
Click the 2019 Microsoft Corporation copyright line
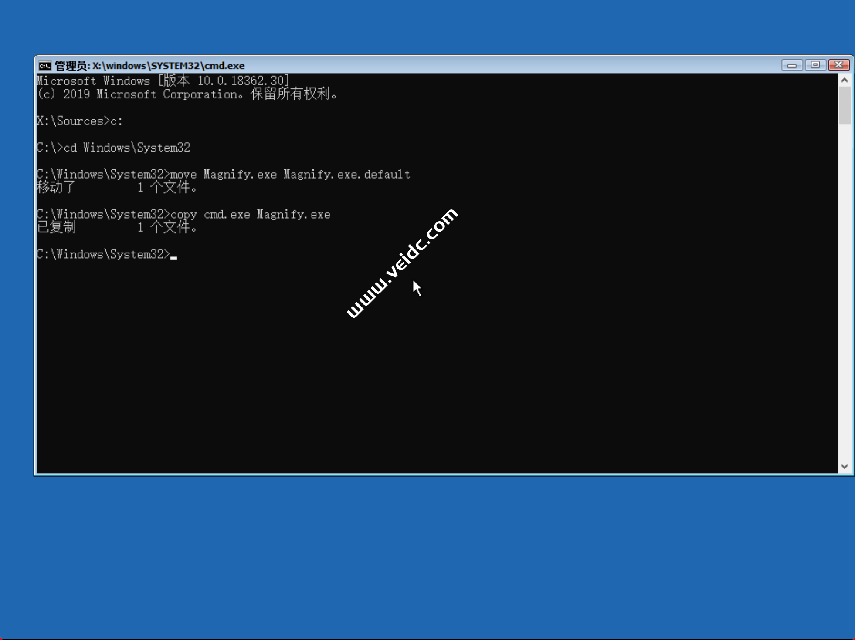[x=187, y=94]
